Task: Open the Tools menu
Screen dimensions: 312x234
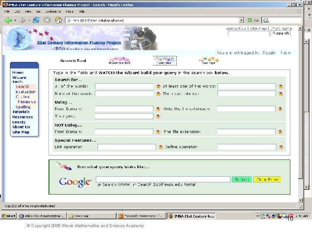Action: point(69,12)
